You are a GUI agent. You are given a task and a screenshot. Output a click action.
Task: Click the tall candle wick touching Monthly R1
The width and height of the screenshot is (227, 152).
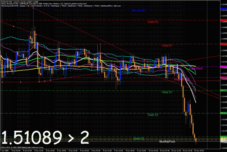(33, 20)
